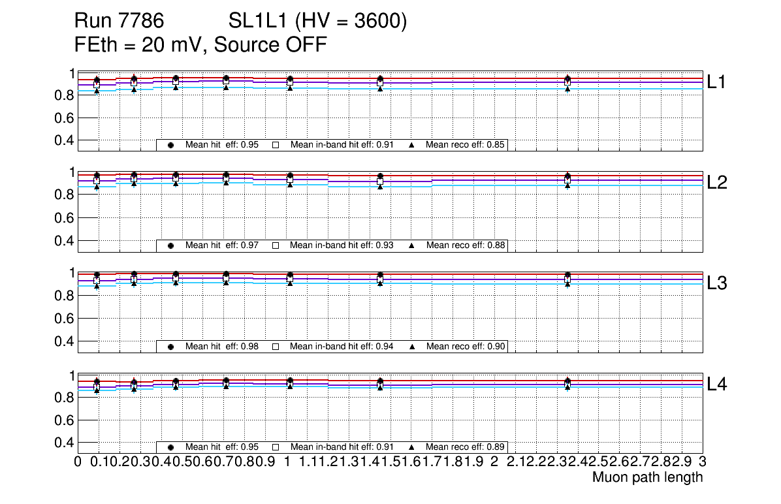Select the L3 panel label
781x504 pixels.
pyautogui.click(x=717, y=283)
